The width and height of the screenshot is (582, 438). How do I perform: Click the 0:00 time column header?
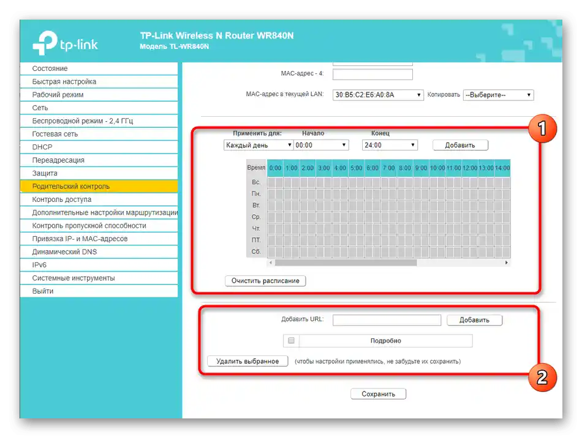(276, 168)
